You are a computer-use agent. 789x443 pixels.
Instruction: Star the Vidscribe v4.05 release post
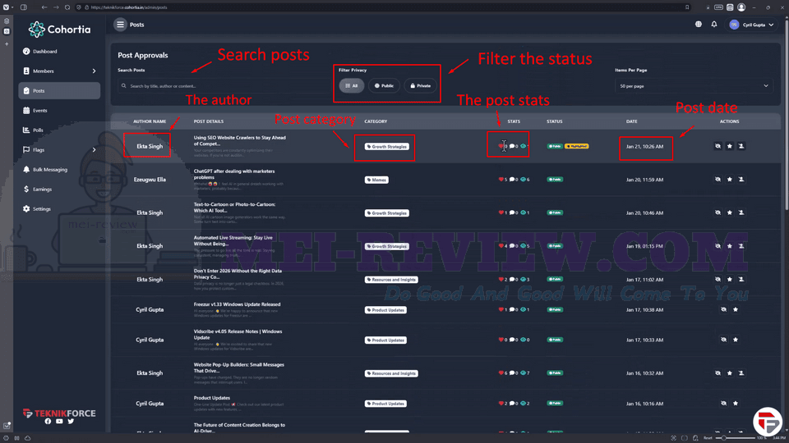click(x=736, y=340)
